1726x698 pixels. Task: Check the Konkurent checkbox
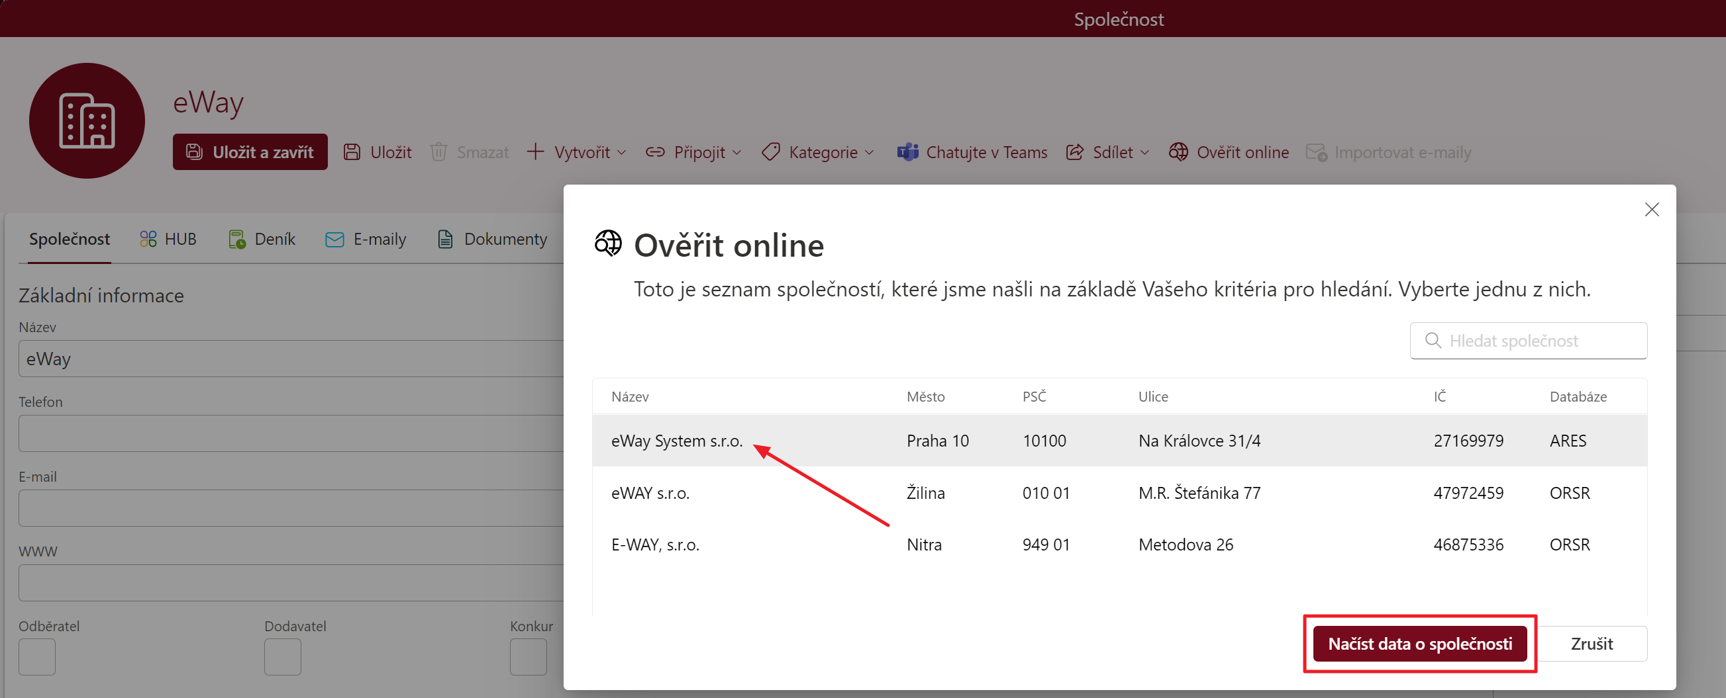click(528, 656)
